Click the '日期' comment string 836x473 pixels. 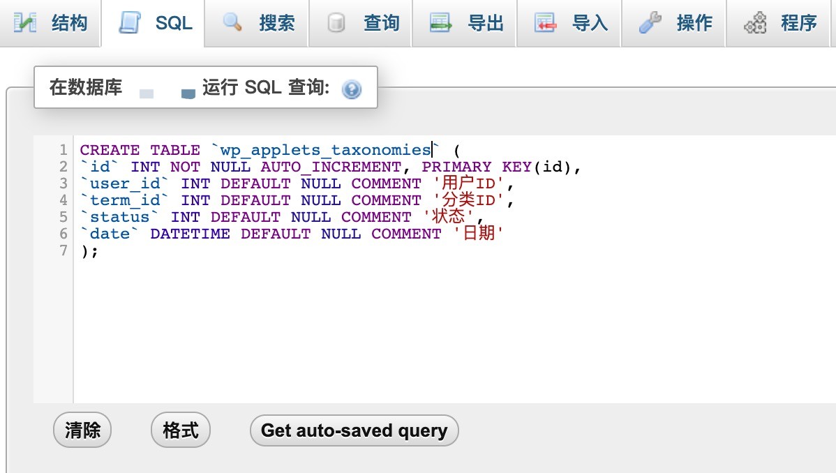pyautogui.click(x=478, y=233)
